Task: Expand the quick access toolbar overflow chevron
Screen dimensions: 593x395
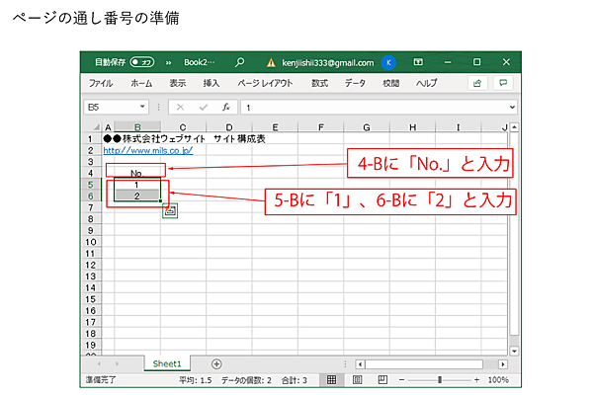Action: (x=168, y=61)
